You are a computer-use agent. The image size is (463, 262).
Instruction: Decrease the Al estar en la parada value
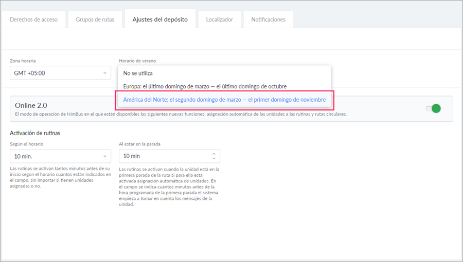(x=214, y=159)
